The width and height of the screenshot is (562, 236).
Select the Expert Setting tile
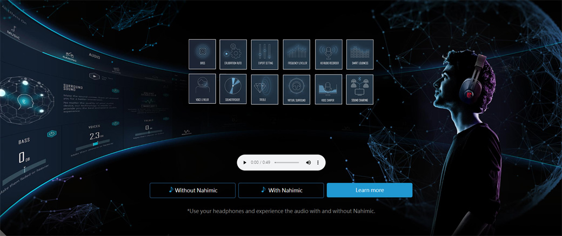pos(264,55)
